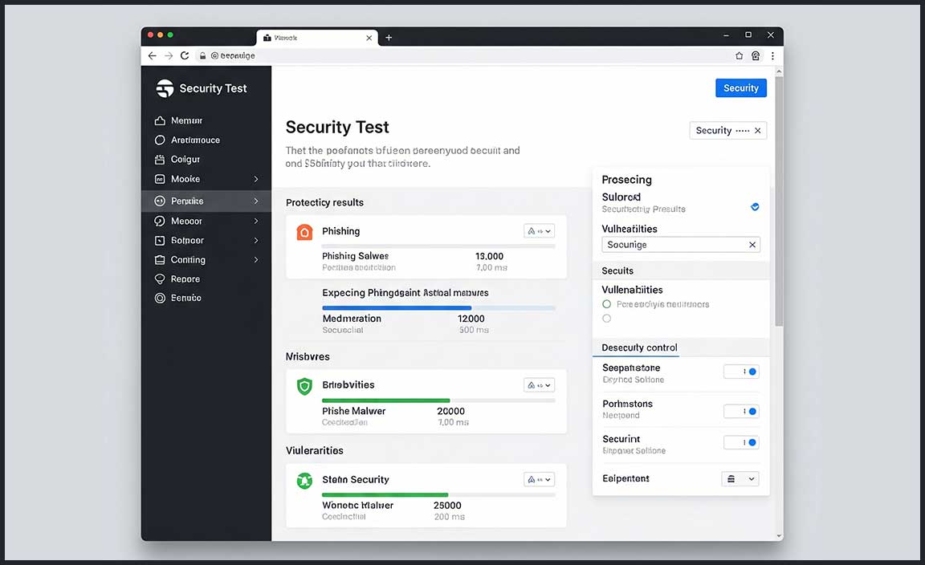Click the green Stehn Security icon
Image resolution: width=925 pixels, height=565 pixels.
304,480
